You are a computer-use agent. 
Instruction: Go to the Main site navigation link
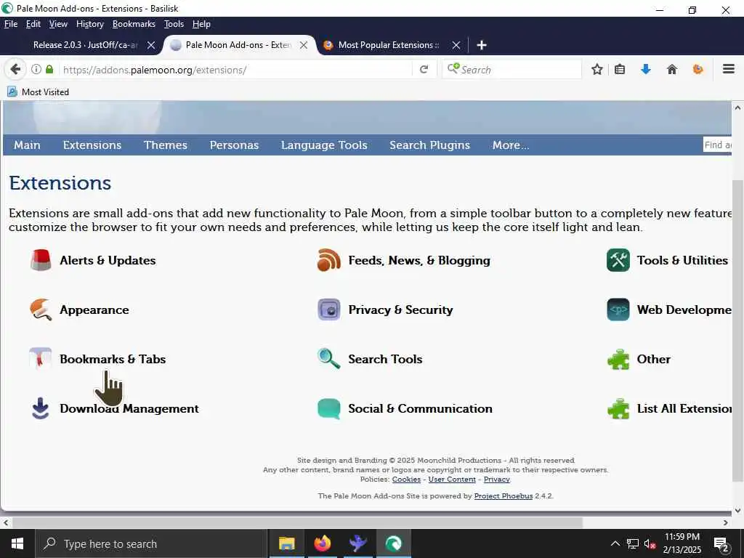coord(27,145)
